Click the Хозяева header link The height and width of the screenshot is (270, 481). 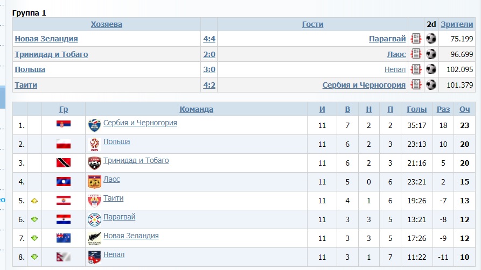(107, 24)
